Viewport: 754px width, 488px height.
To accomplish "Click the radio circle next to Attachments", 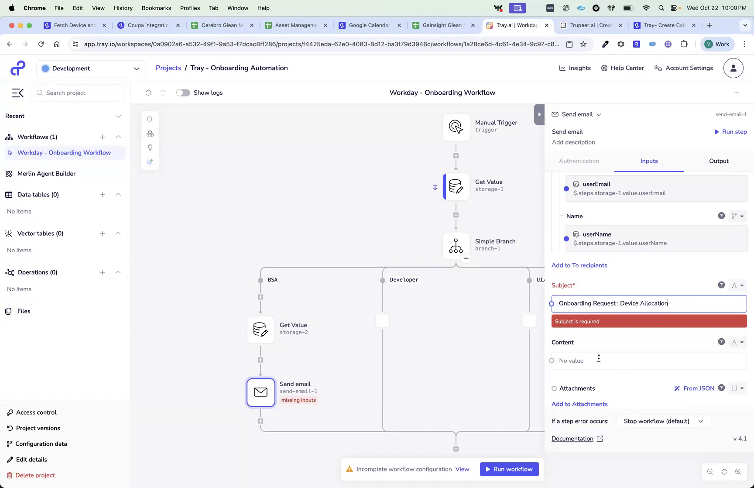I will [554, 388].
